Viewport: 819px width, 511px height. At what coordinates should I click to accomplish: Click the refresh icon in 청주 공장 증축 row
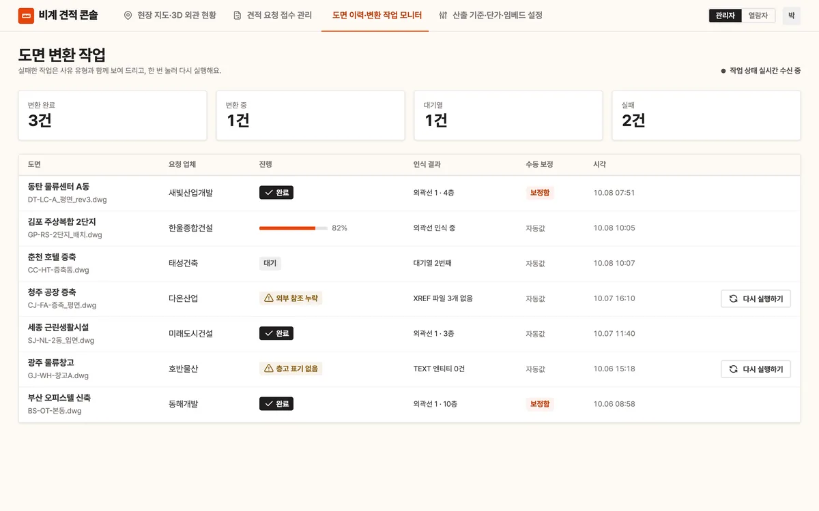click(x=733, y=298)
